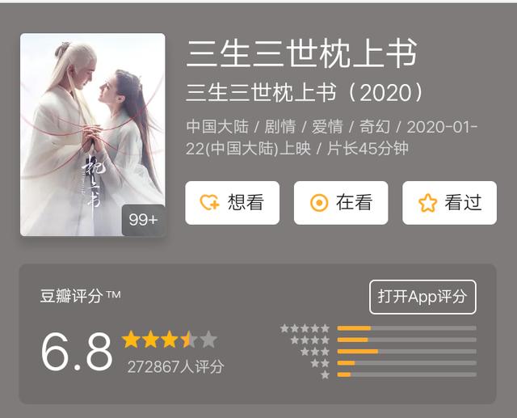
Task: Click the five-star icons row label
Action: click(x=305, y=328)
